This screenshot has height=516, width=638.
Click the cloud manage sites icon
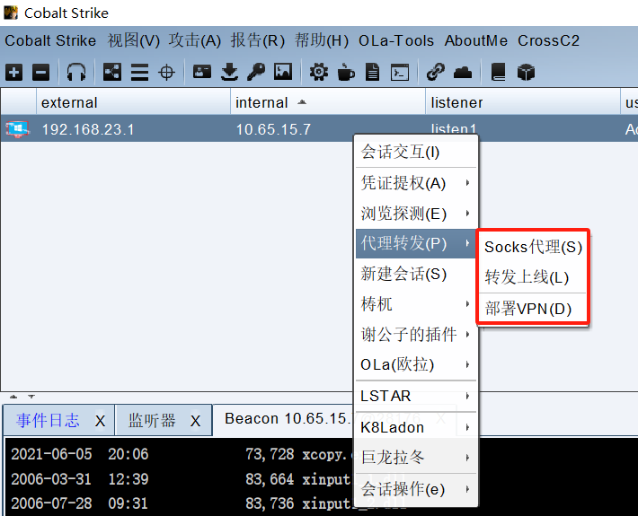(x=463, y=73)
